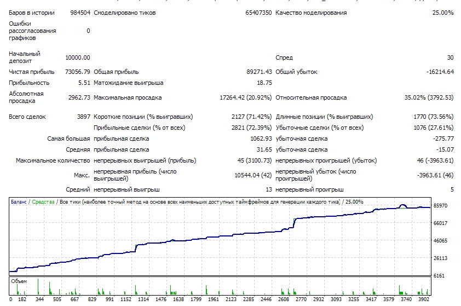
Task: Click the chart axis value 26113
Action: pos(440,258)
